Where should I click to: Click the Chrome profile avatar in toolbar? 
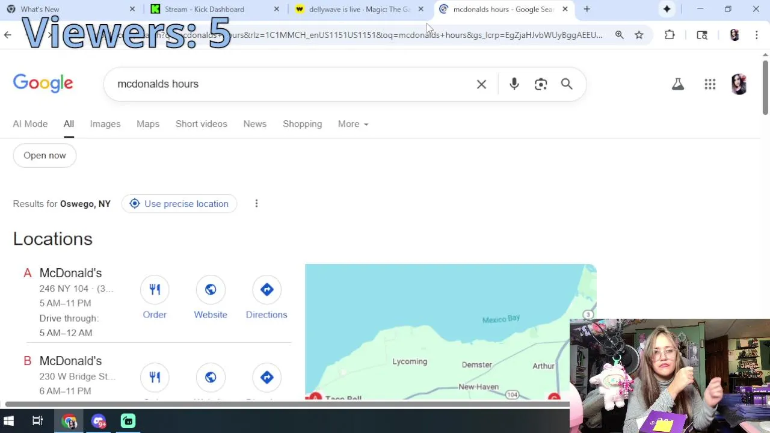(x=734, y=35)
